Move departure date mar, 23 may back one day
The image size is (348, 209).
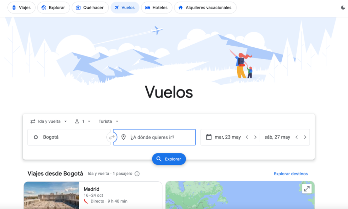[x=247, y=137]
